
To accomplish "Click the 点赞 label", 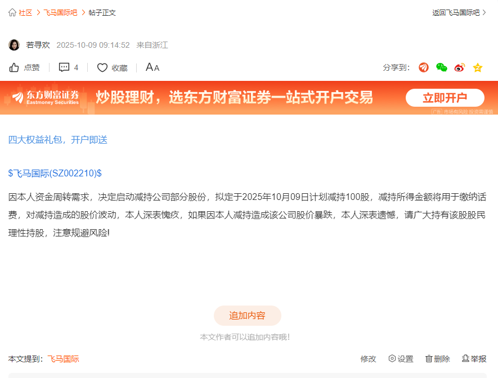I will pos(32,67).
